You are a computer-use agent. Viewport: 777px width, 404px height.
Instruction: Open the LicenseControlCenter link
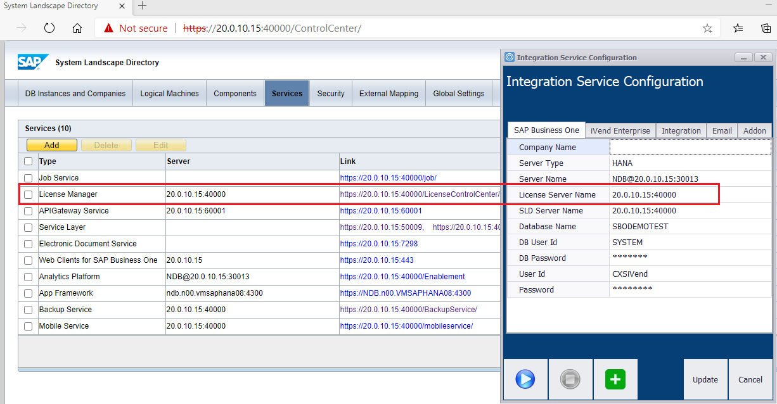420,194
